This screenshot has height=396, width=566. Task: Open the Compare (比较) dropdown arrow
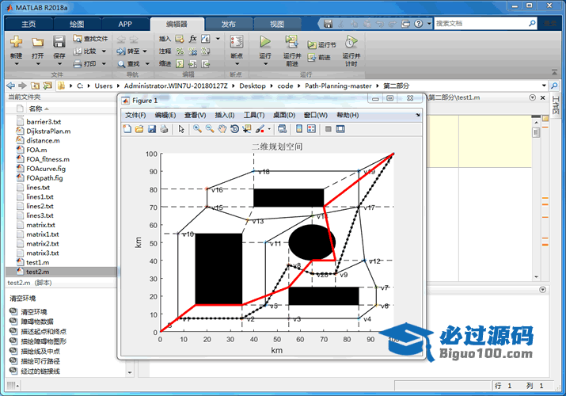104,51
